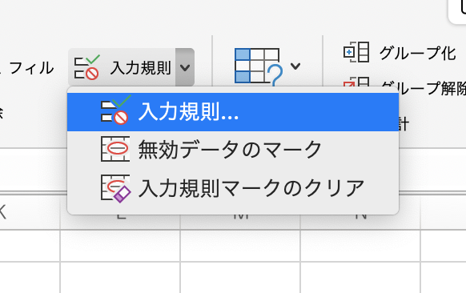
Task: Click the グループ化 group icon
Action: [x=356, y=52]
